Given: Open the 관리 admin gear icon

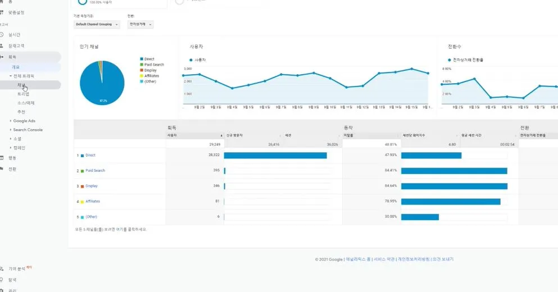Looking at the screenshot, I should click(2, 290).
